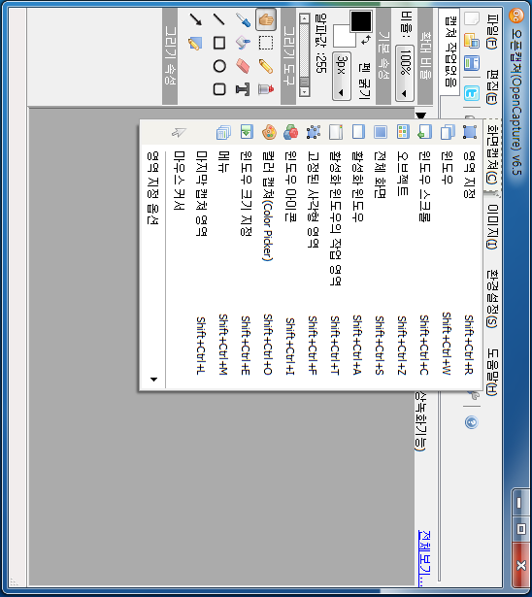Open the 이미지(I) menu
This screenshot has height=597, width=532.
(492, 226)
